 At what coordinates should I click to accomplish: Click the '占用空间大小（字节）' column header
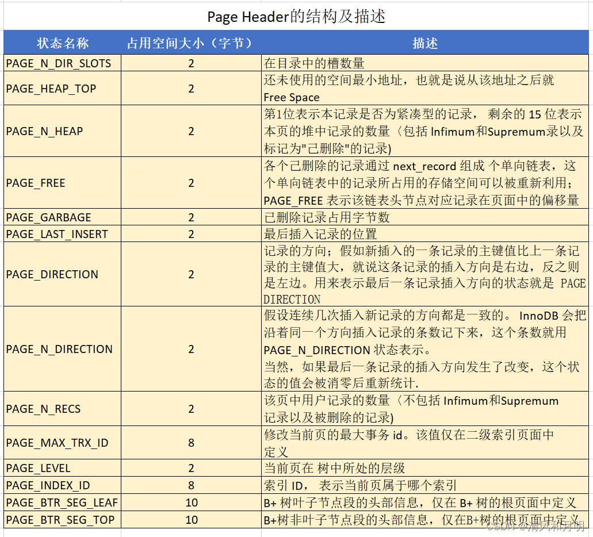coord(191,43)
